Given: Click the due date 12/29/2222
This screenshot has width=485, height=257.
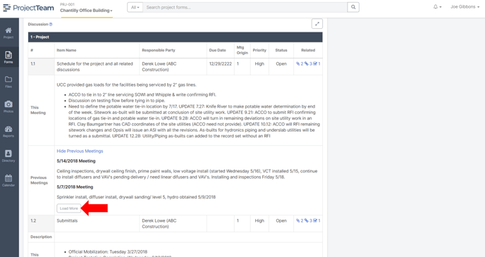Looking at the screenshot, I should (x=220, y=63).
